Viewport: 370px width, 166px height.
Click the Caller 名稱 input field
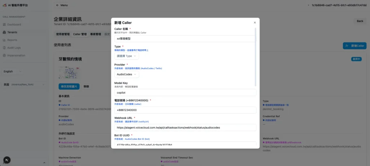(x=185, y=39)
